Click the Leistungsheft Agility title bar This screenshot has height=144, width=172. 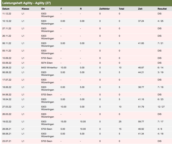tap(87, 3)
